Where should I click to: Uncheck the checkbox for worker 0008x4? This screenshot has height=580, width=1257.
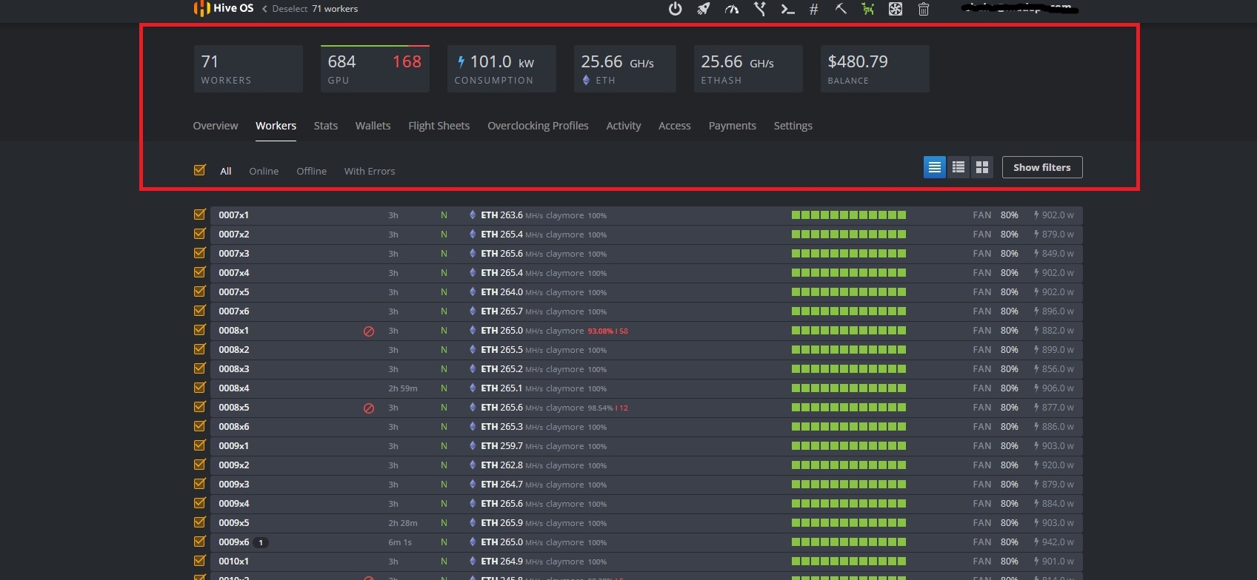coord(199,388)
